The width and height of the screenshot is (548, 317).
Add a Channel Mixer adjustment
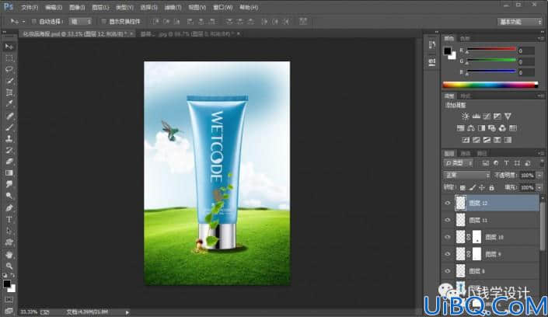502,128
